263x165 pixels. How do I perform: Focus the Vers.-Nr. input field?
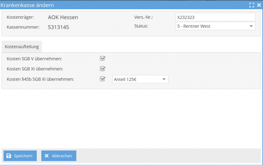(x=215, y=17)
